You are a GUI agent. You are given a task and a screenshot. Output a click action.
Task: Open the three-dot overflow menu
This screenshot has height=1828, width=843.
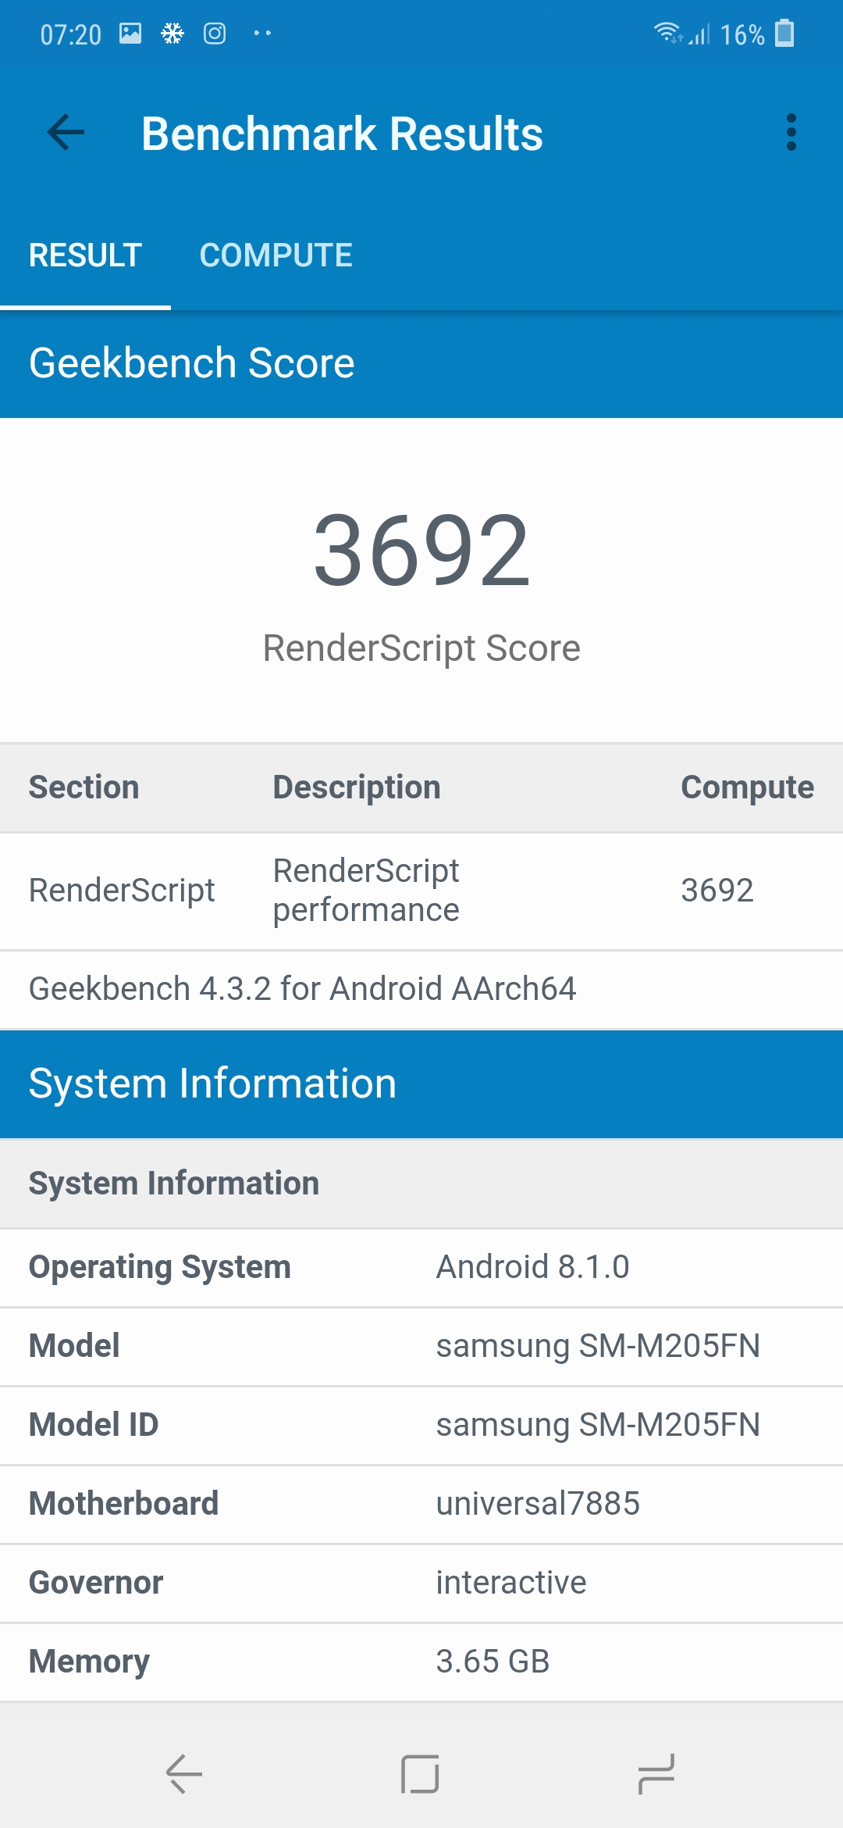click(x=791, y=132)
